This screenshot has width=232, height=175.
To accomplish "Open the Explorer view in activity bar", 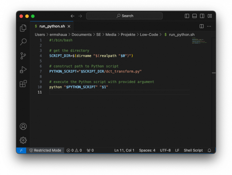I will (x=23, y=28).
